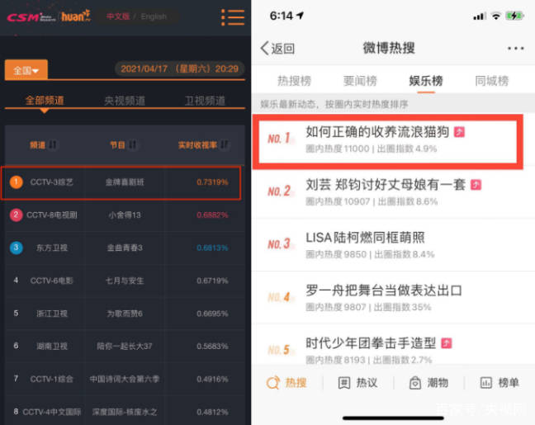
Task: Select the 卫视频道 tab
Action: (205, 101)
